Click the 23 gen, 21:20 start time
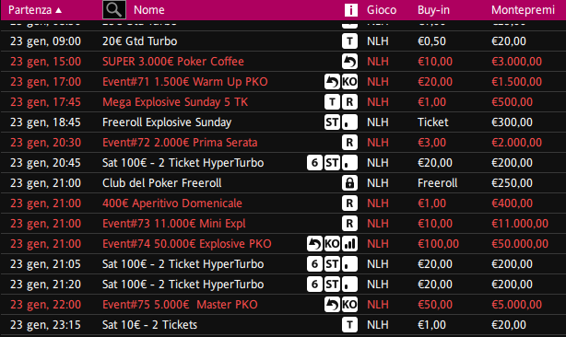The height and width of the screenshot is (337, 566). [x=45, y=285]
